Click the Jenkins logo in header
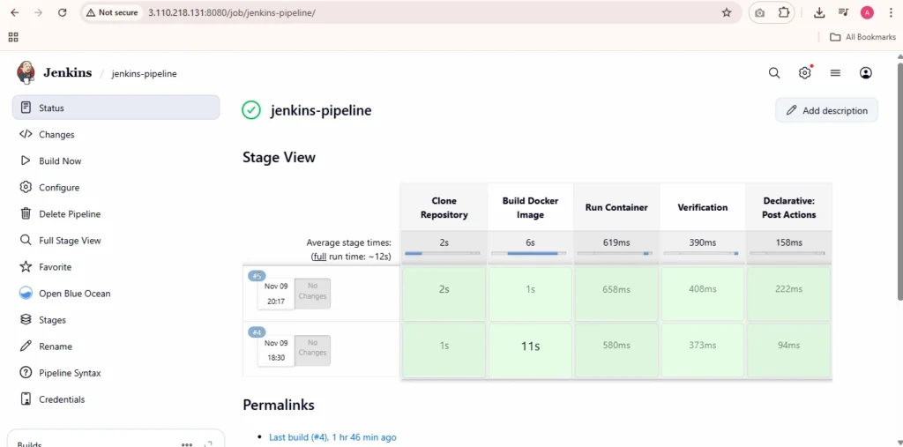This screenshot has height=447, width=903. point(26,73)
